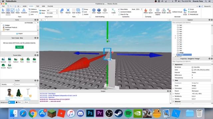Toggle Constraint Details
This screenshot has width=213, height=119.
pyautogui.click(x=124, y=12)
